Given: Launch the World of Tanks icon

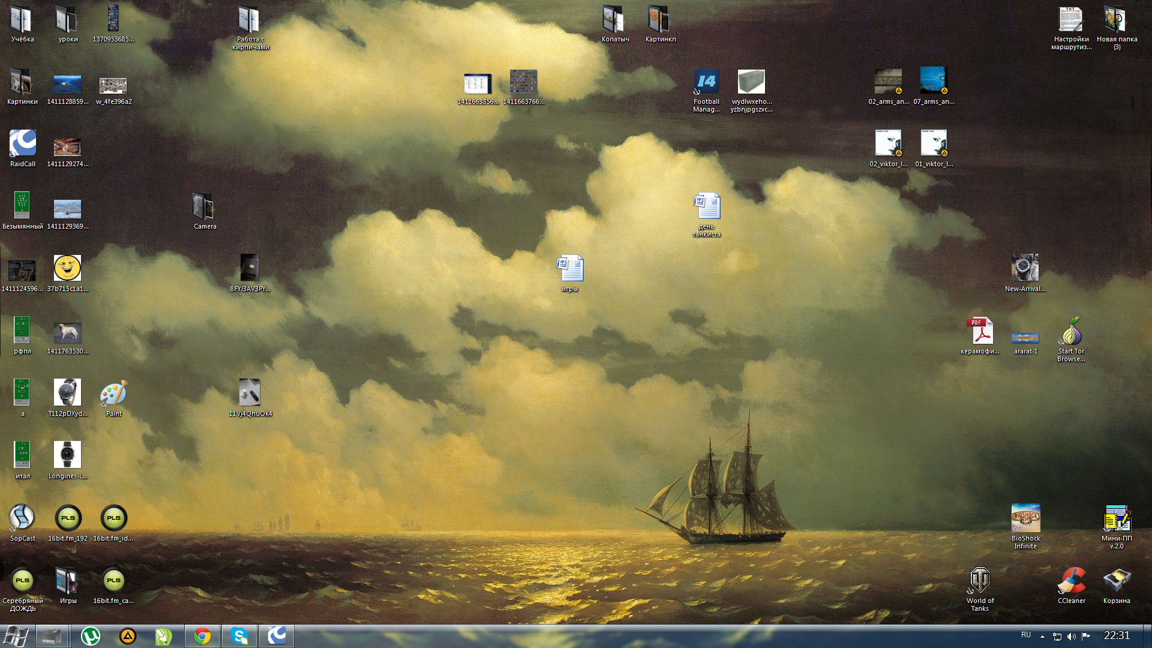Looking at the screenshot, I should pyautogui.click(x=980, y=581).
